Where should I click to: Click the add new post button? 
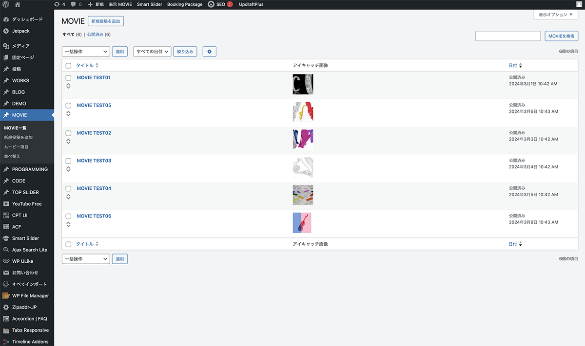click(106, 21)
